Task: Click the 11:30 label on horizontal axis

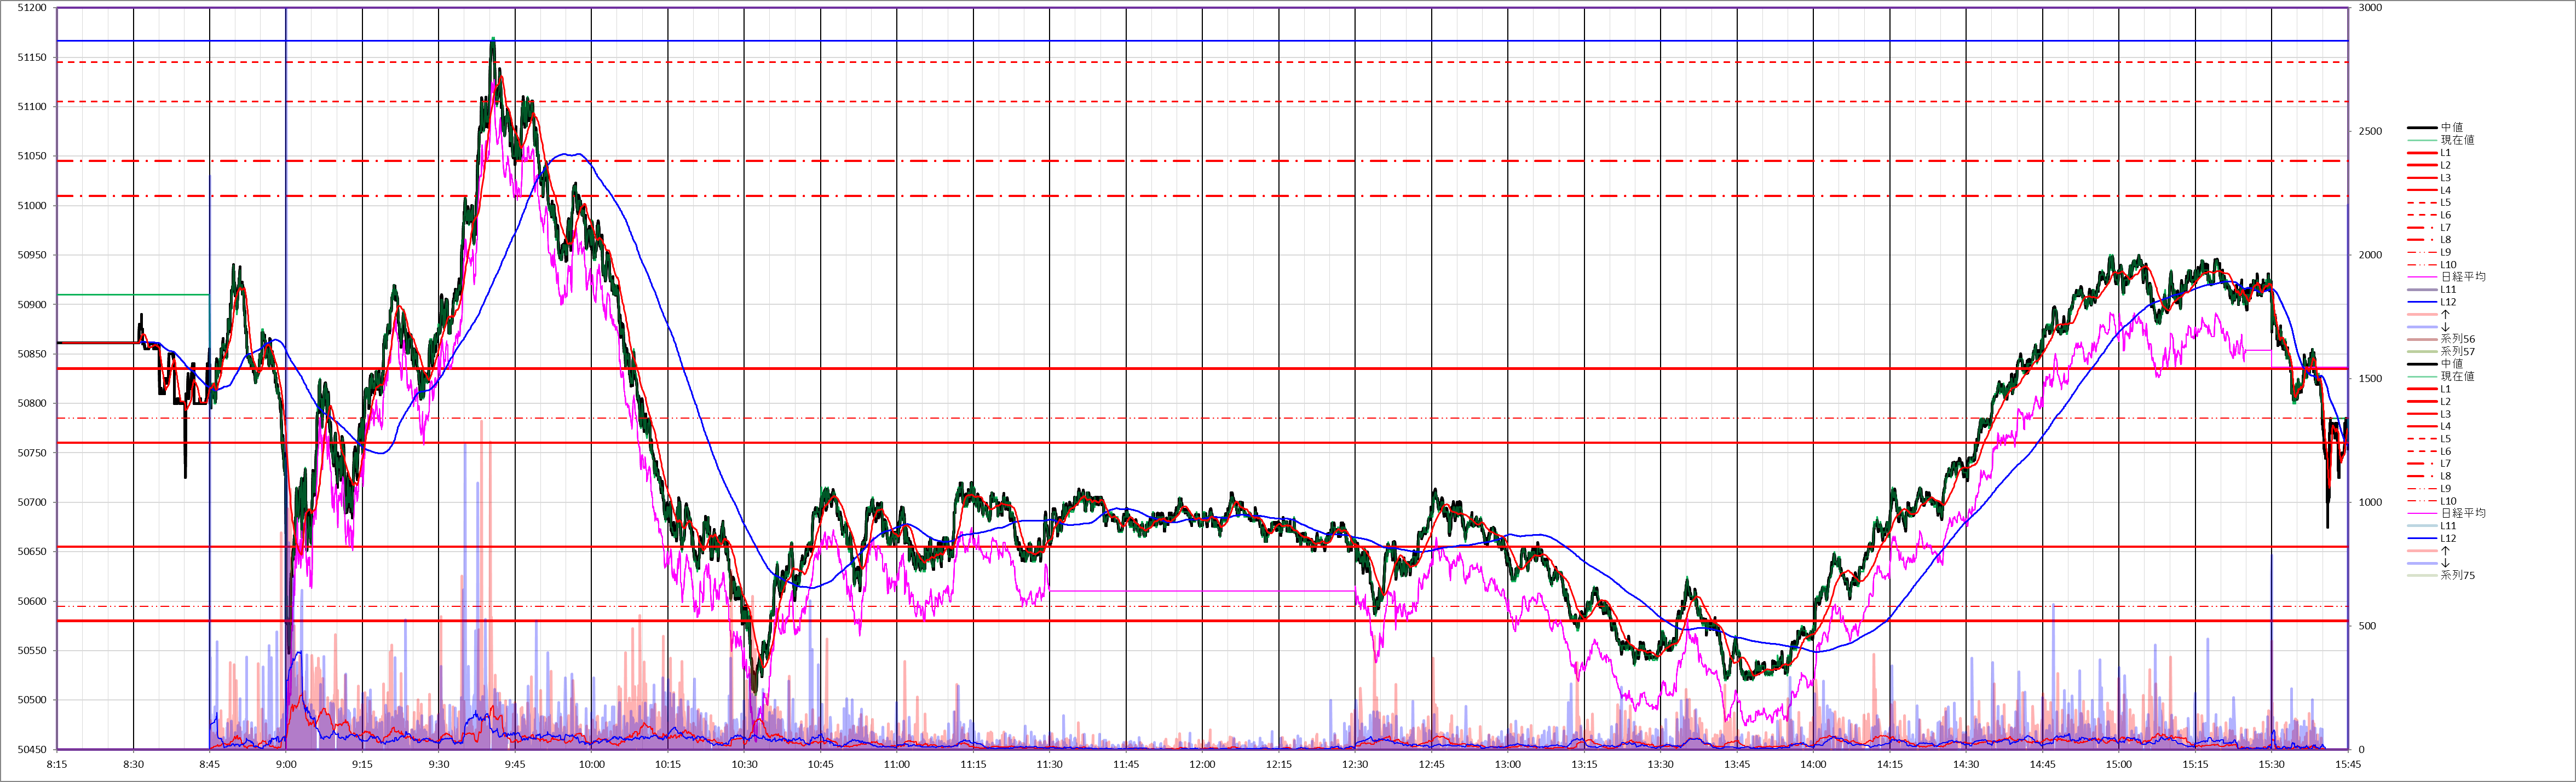Action: tap(1049, 765)
